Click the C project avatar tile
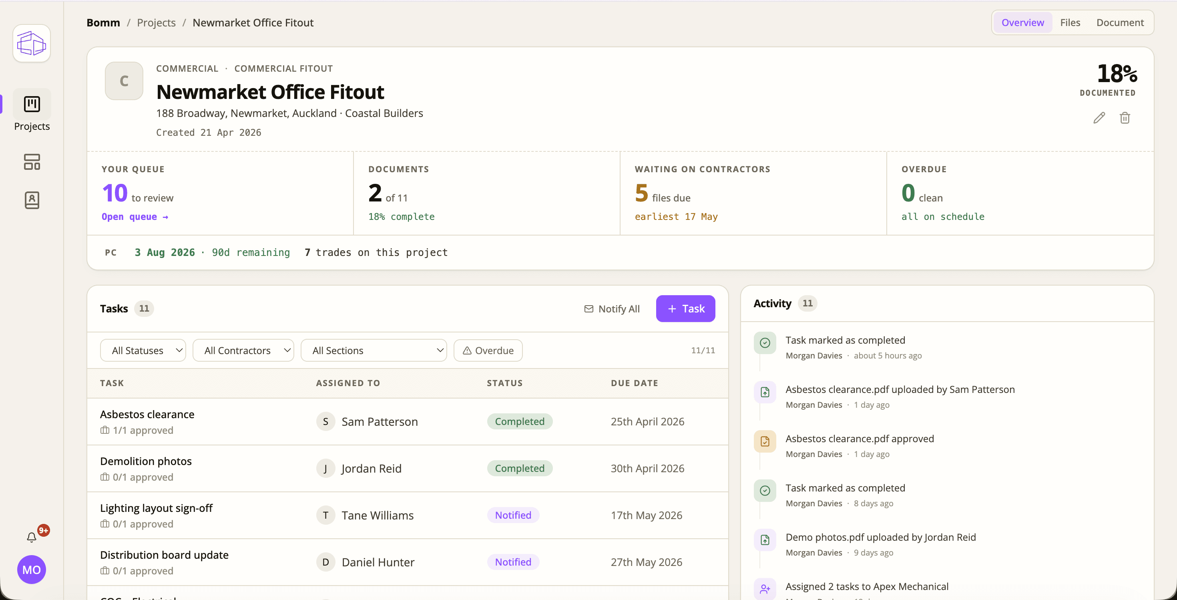This screenshot has width=1177, height=600. (124, 81)
